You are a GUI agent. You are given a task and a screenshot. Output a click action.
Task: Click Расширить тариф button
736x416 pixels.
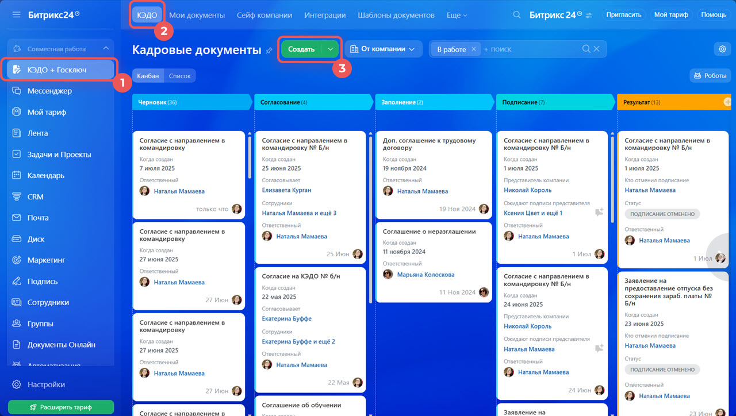pos(61,407)
